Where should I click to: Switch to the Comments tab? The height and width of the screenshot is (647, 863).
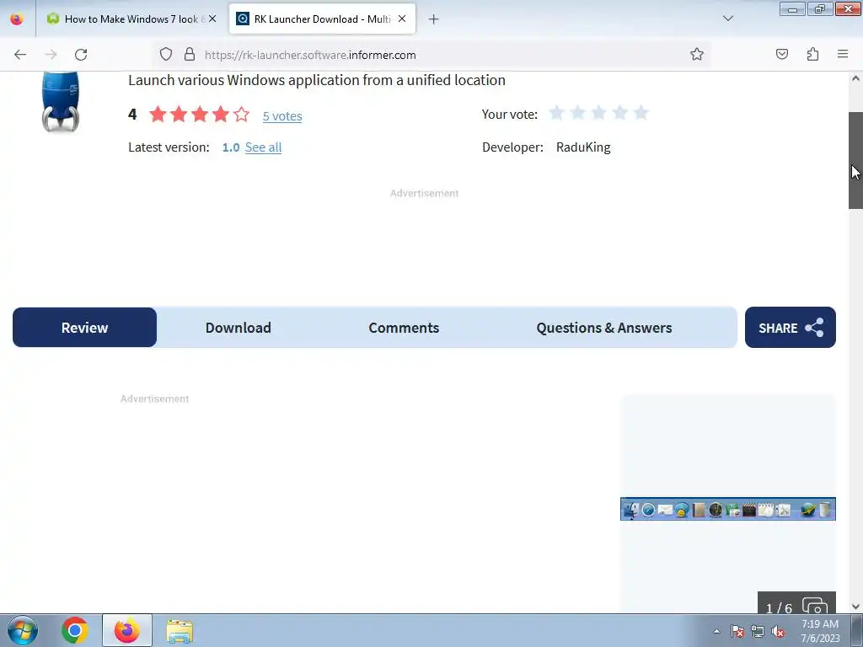coord(404,328)
